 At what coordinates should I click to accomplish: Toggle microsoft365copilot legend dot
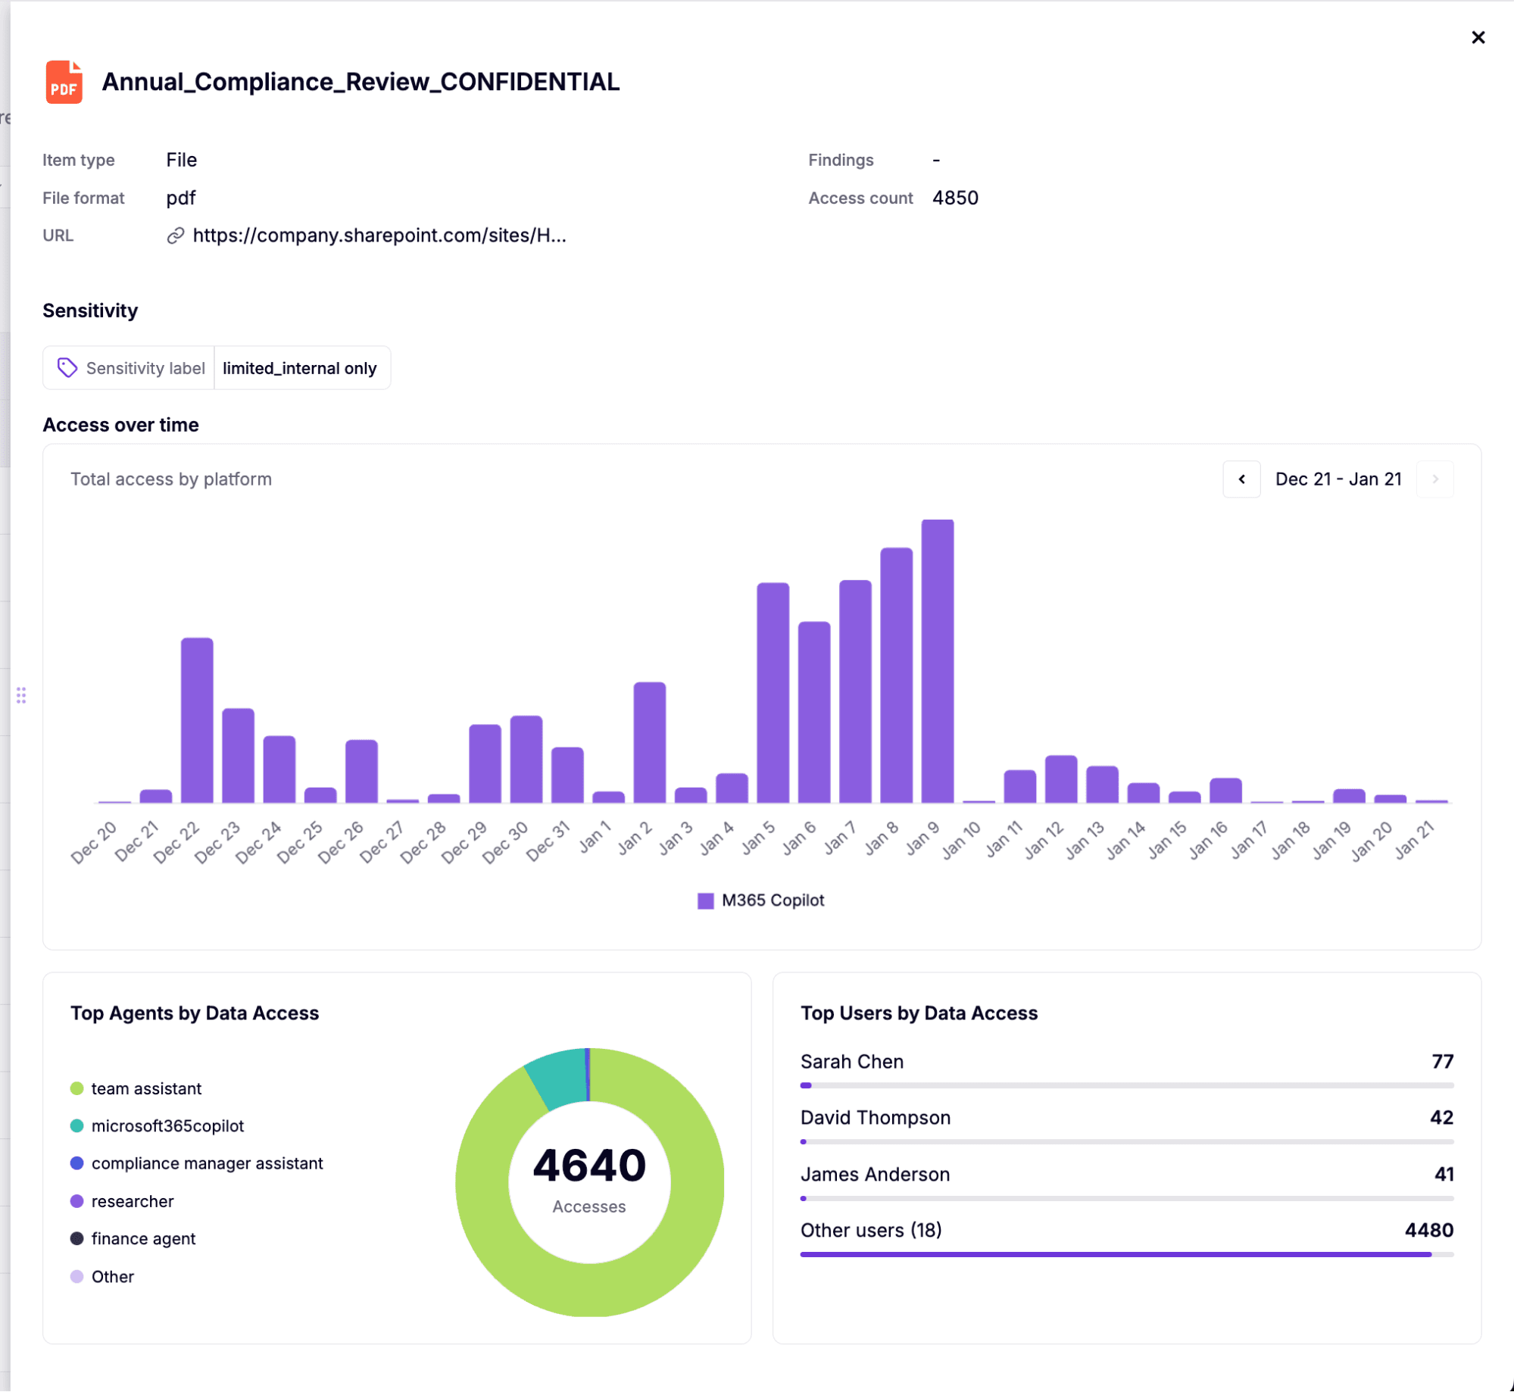click(x=76, y=1125)
